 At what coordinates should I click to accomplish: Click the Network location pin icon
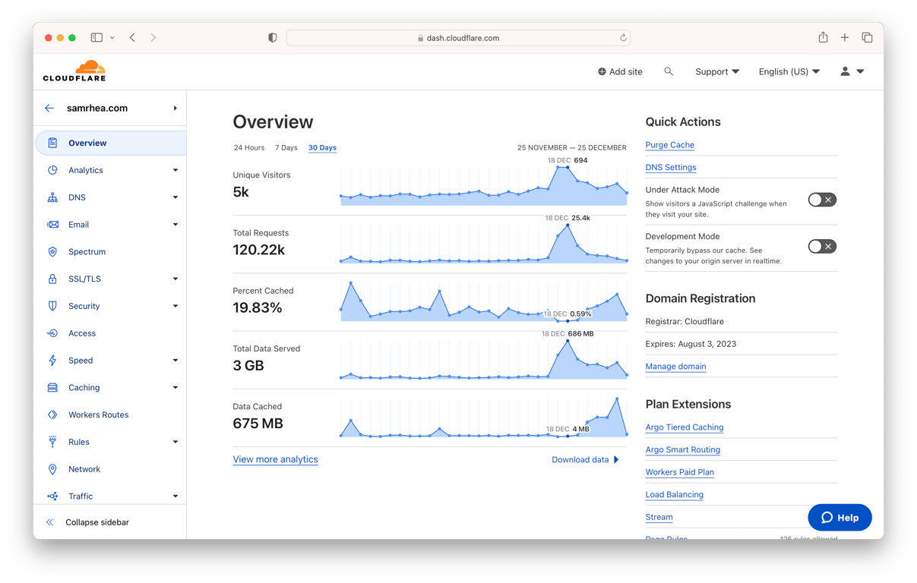(52, 469)
